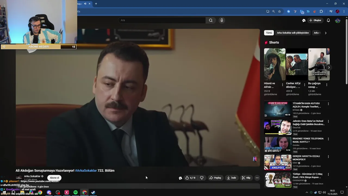
Task: Click the sparkle icon beside like button
Action: [x=180, y=178]
